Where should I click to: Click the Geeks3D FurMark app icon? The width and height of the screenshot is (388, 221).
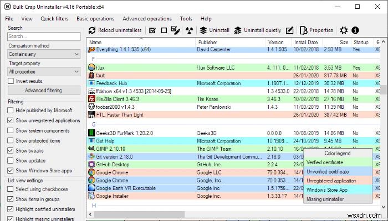pyautogui.click(x=91, y=133)
